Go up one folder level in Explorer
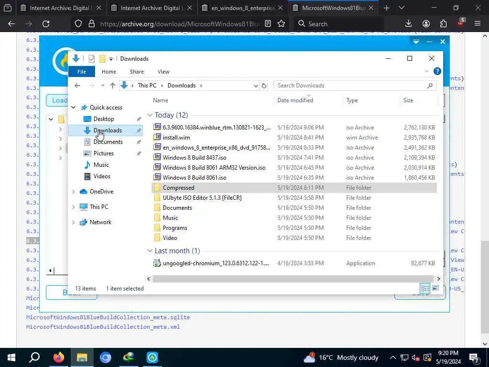The width and height of the screenshot is (489, 367). click(x=113, y=86)
